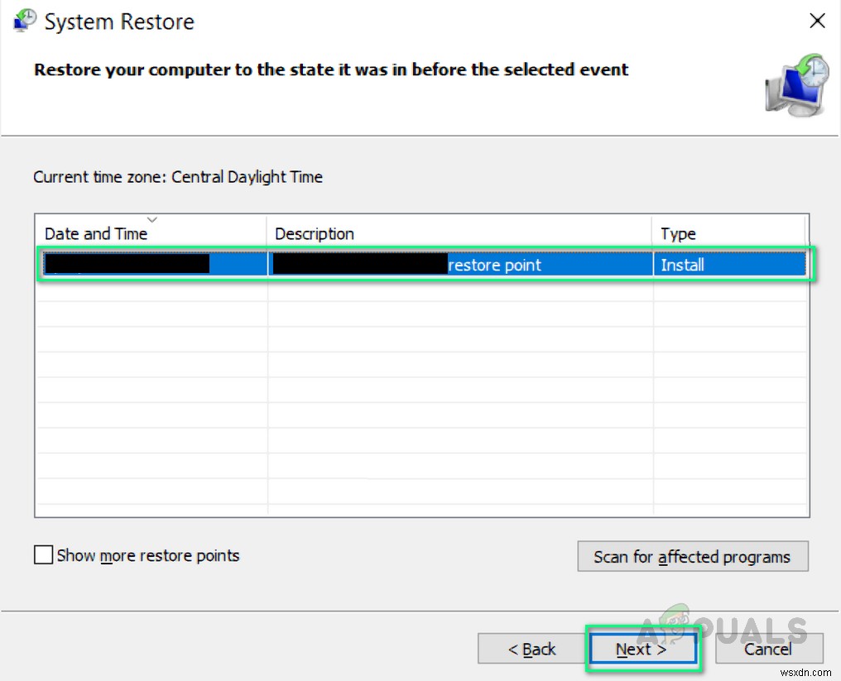Enable Show more restore points checkbox
The width and height of the screenshot is (841, 681).
point(43,555)
